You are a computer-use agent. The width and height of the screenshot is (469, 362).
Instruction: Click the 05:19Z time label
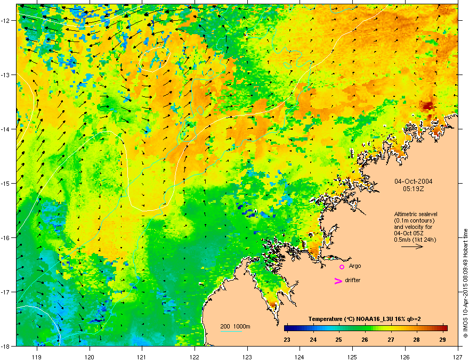413,188
